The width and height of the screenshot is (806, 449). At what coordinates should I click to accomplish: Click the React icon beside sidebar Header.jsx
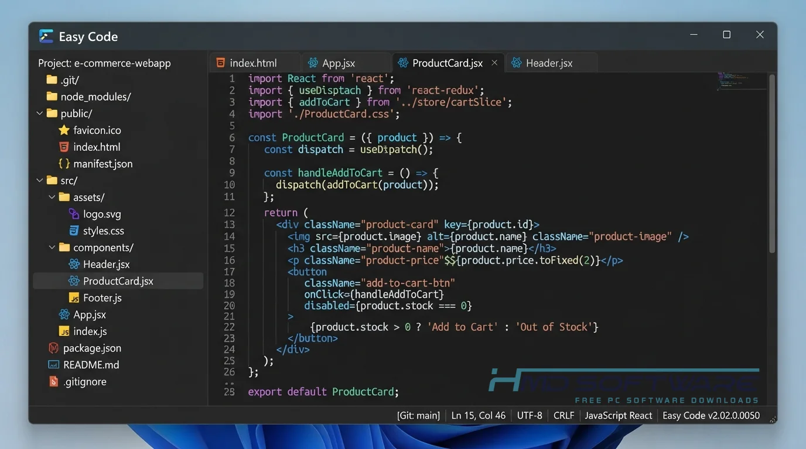pos(74,264)
